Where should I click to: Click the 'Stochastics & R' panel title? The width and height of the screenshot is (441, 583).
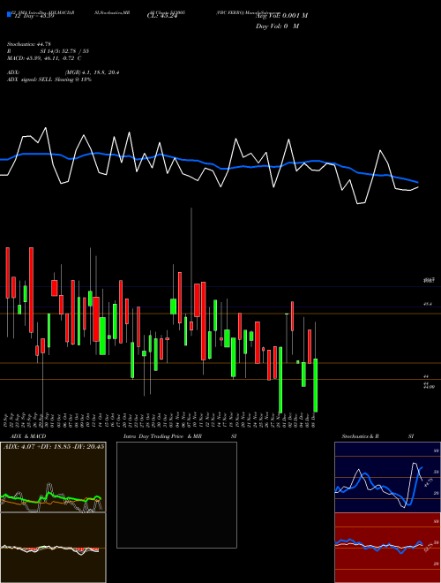coord(361,436)
